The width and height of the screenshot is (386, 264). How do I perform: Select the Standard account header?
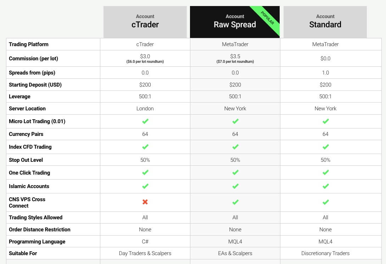[x=325, y=22]
